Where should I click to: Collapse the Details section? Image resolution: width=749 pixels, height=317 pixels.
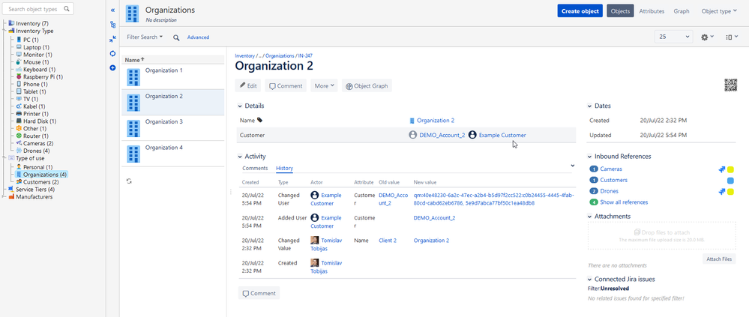point(240,106)
